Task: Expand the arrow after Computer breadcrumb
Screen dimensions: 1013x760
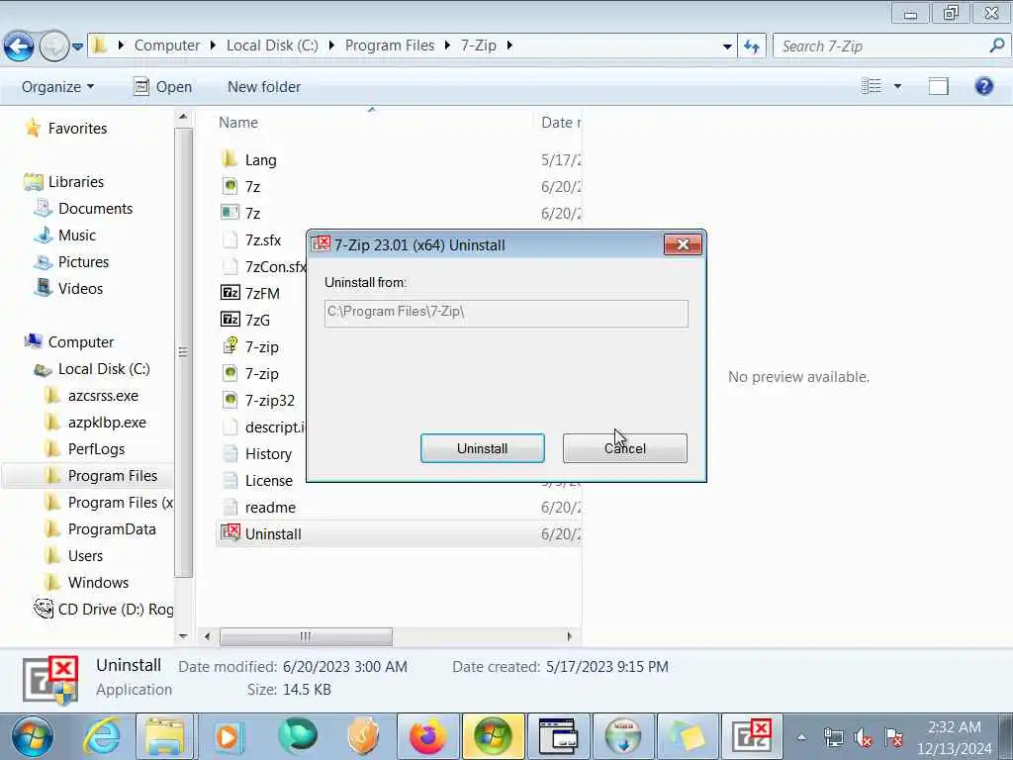Action: 213,46
